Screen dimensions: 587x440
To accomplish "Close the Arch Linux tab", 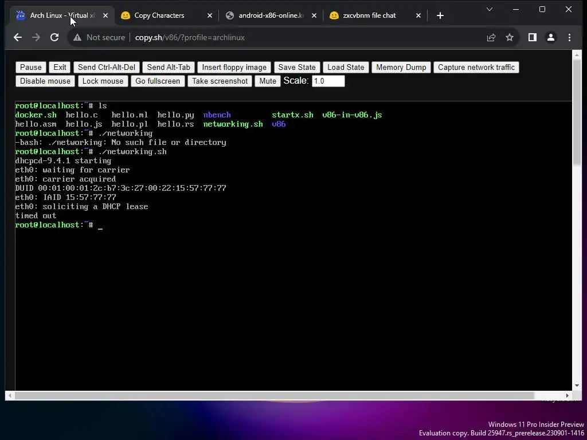I will tap(105, 15).
